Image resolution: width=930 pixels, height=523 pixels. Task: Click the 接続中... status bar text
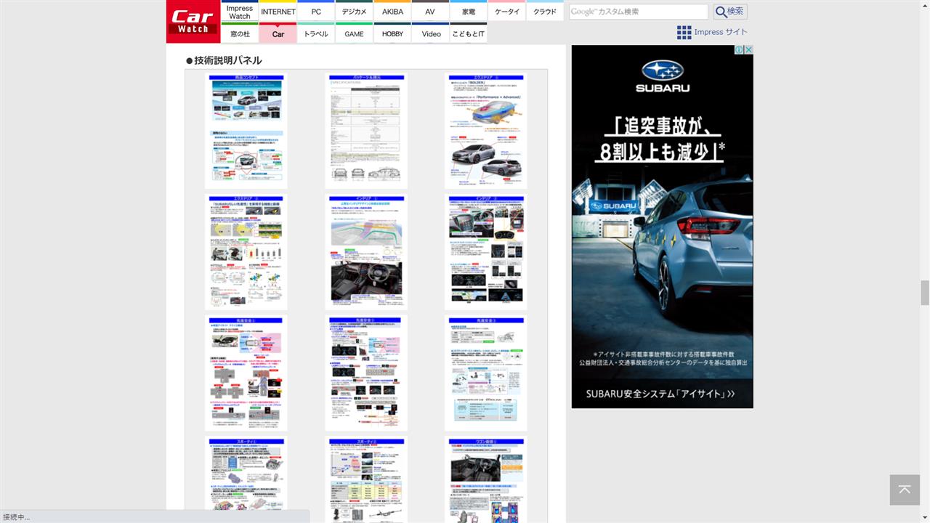[16, 517]
